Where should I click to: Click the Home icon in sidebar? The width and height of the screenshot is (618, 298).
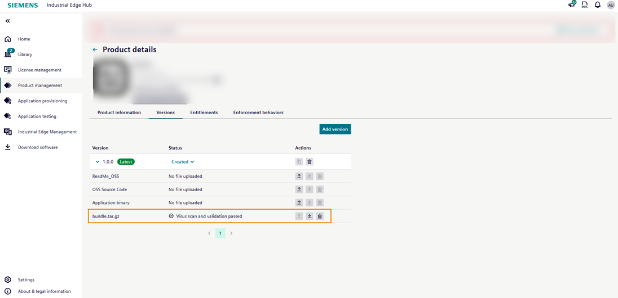tap(7, 39)
